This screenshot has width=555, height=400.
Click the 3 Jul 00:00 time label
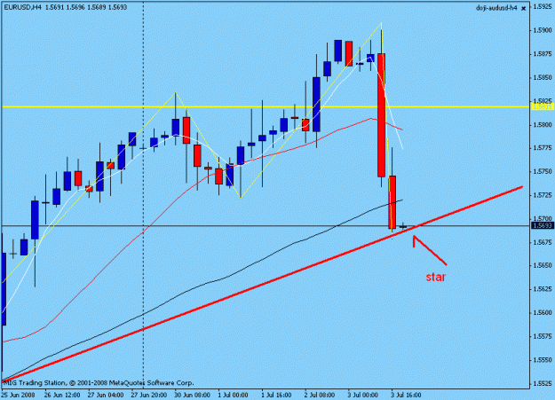[x=363, y=395]
